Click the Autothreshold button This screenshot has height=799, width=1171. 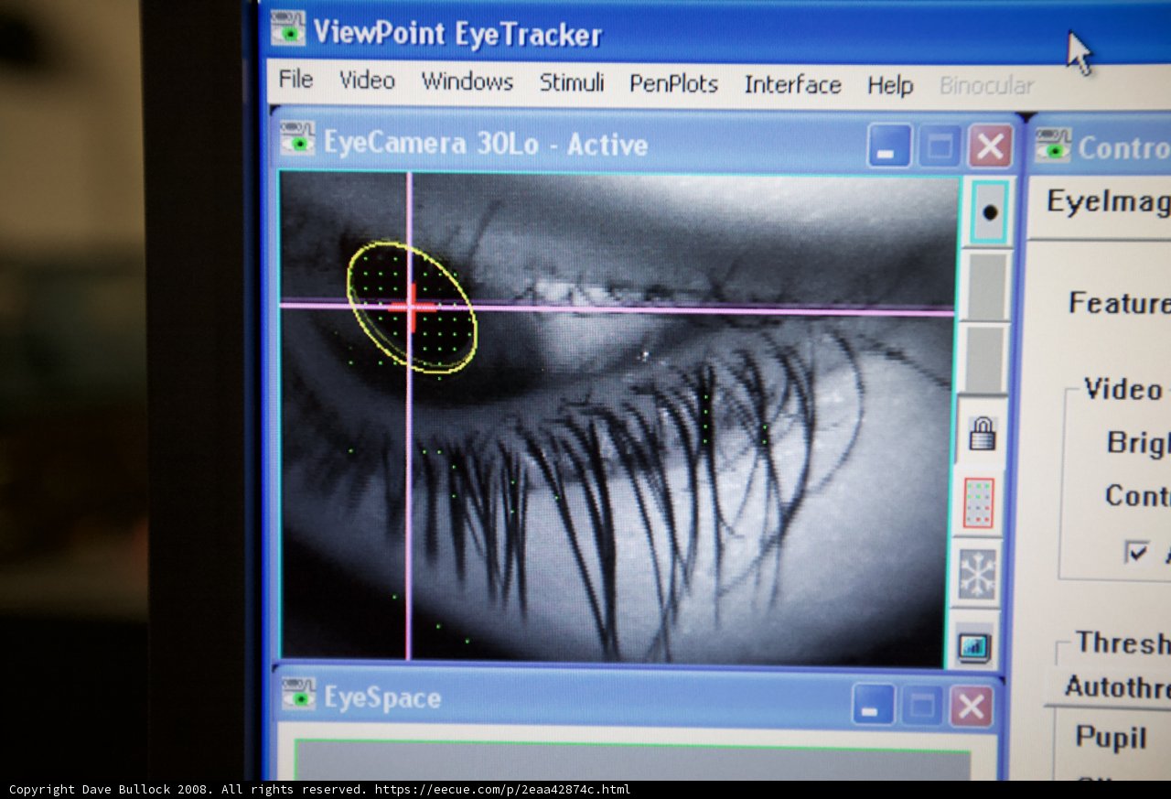click(1117, 686)
